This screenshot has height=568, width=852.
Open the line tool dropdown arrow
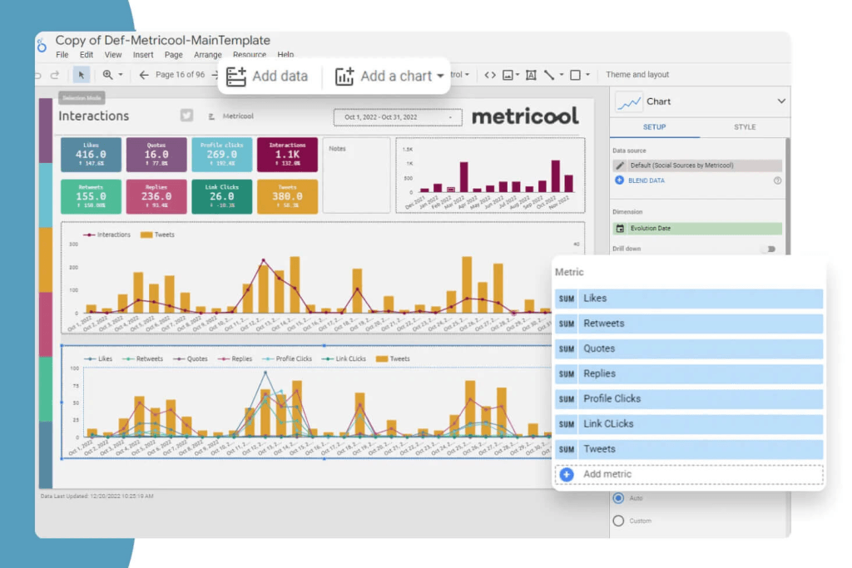point(562,75)
